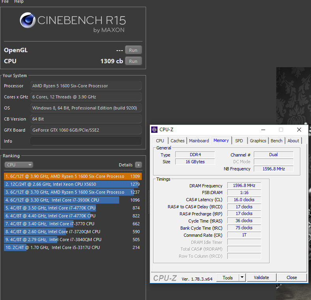The width and height of the screenshot is (311, 300).
Task: Click the OS field showing Windows 8
Action: 86,108
